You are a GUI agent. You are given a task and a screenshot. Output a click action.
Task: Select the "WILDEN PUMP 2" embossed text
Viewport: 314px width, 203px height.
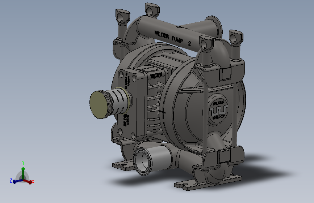pos(173,38)
